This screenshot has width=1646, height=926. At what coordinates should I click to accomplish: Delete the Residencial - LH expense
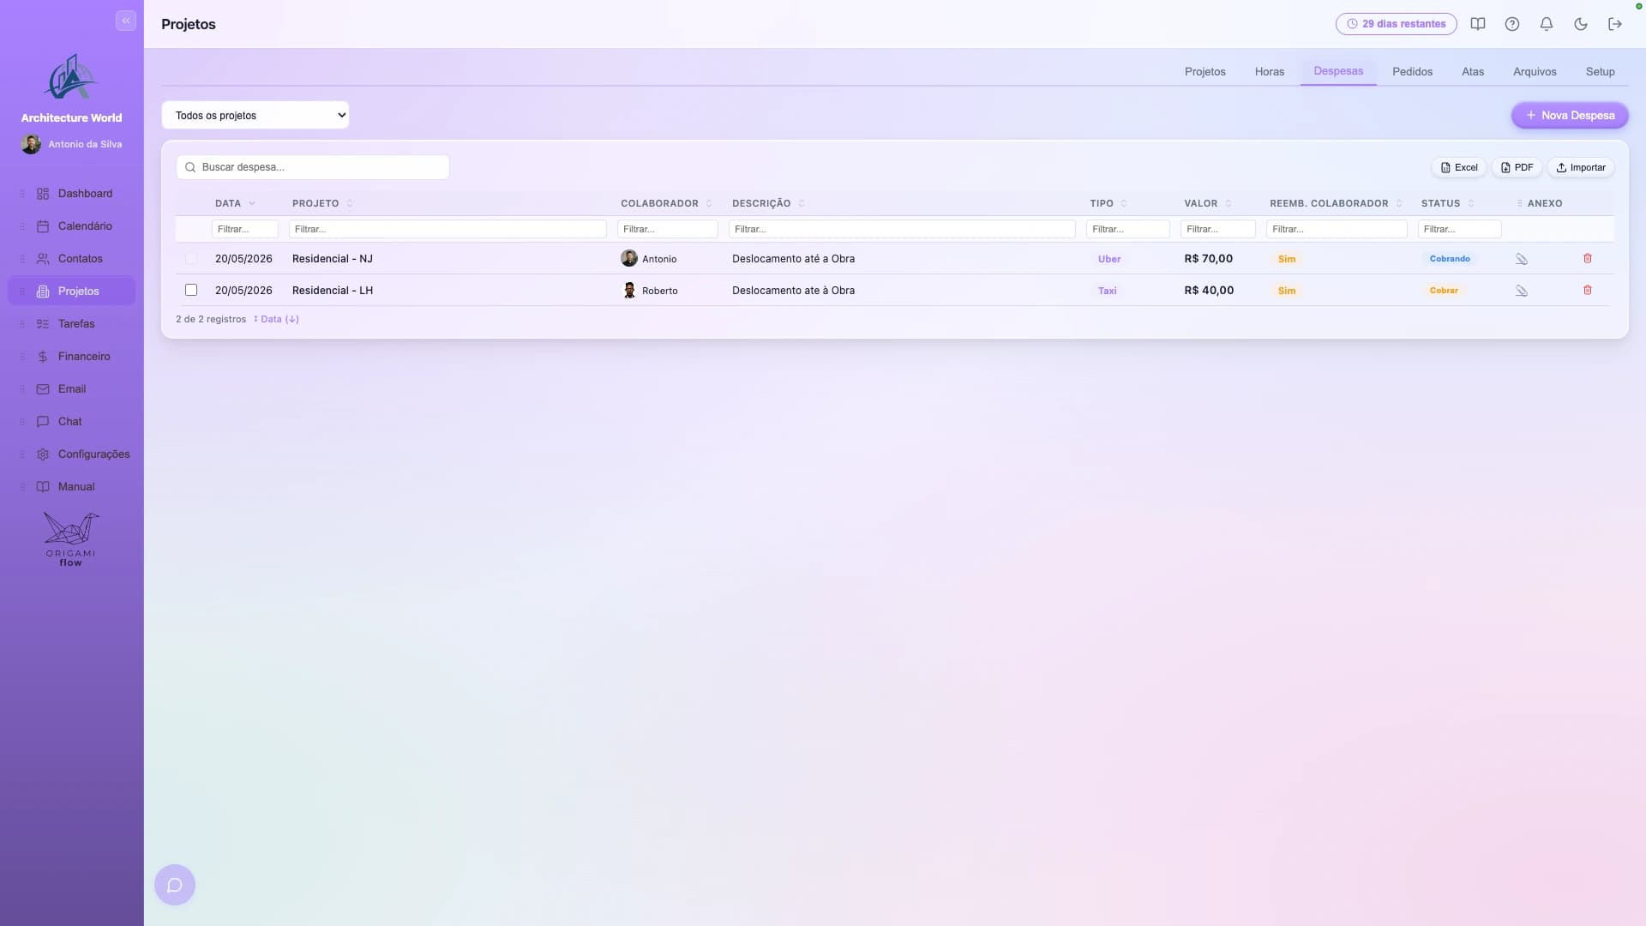click(x=1587, y=290)
